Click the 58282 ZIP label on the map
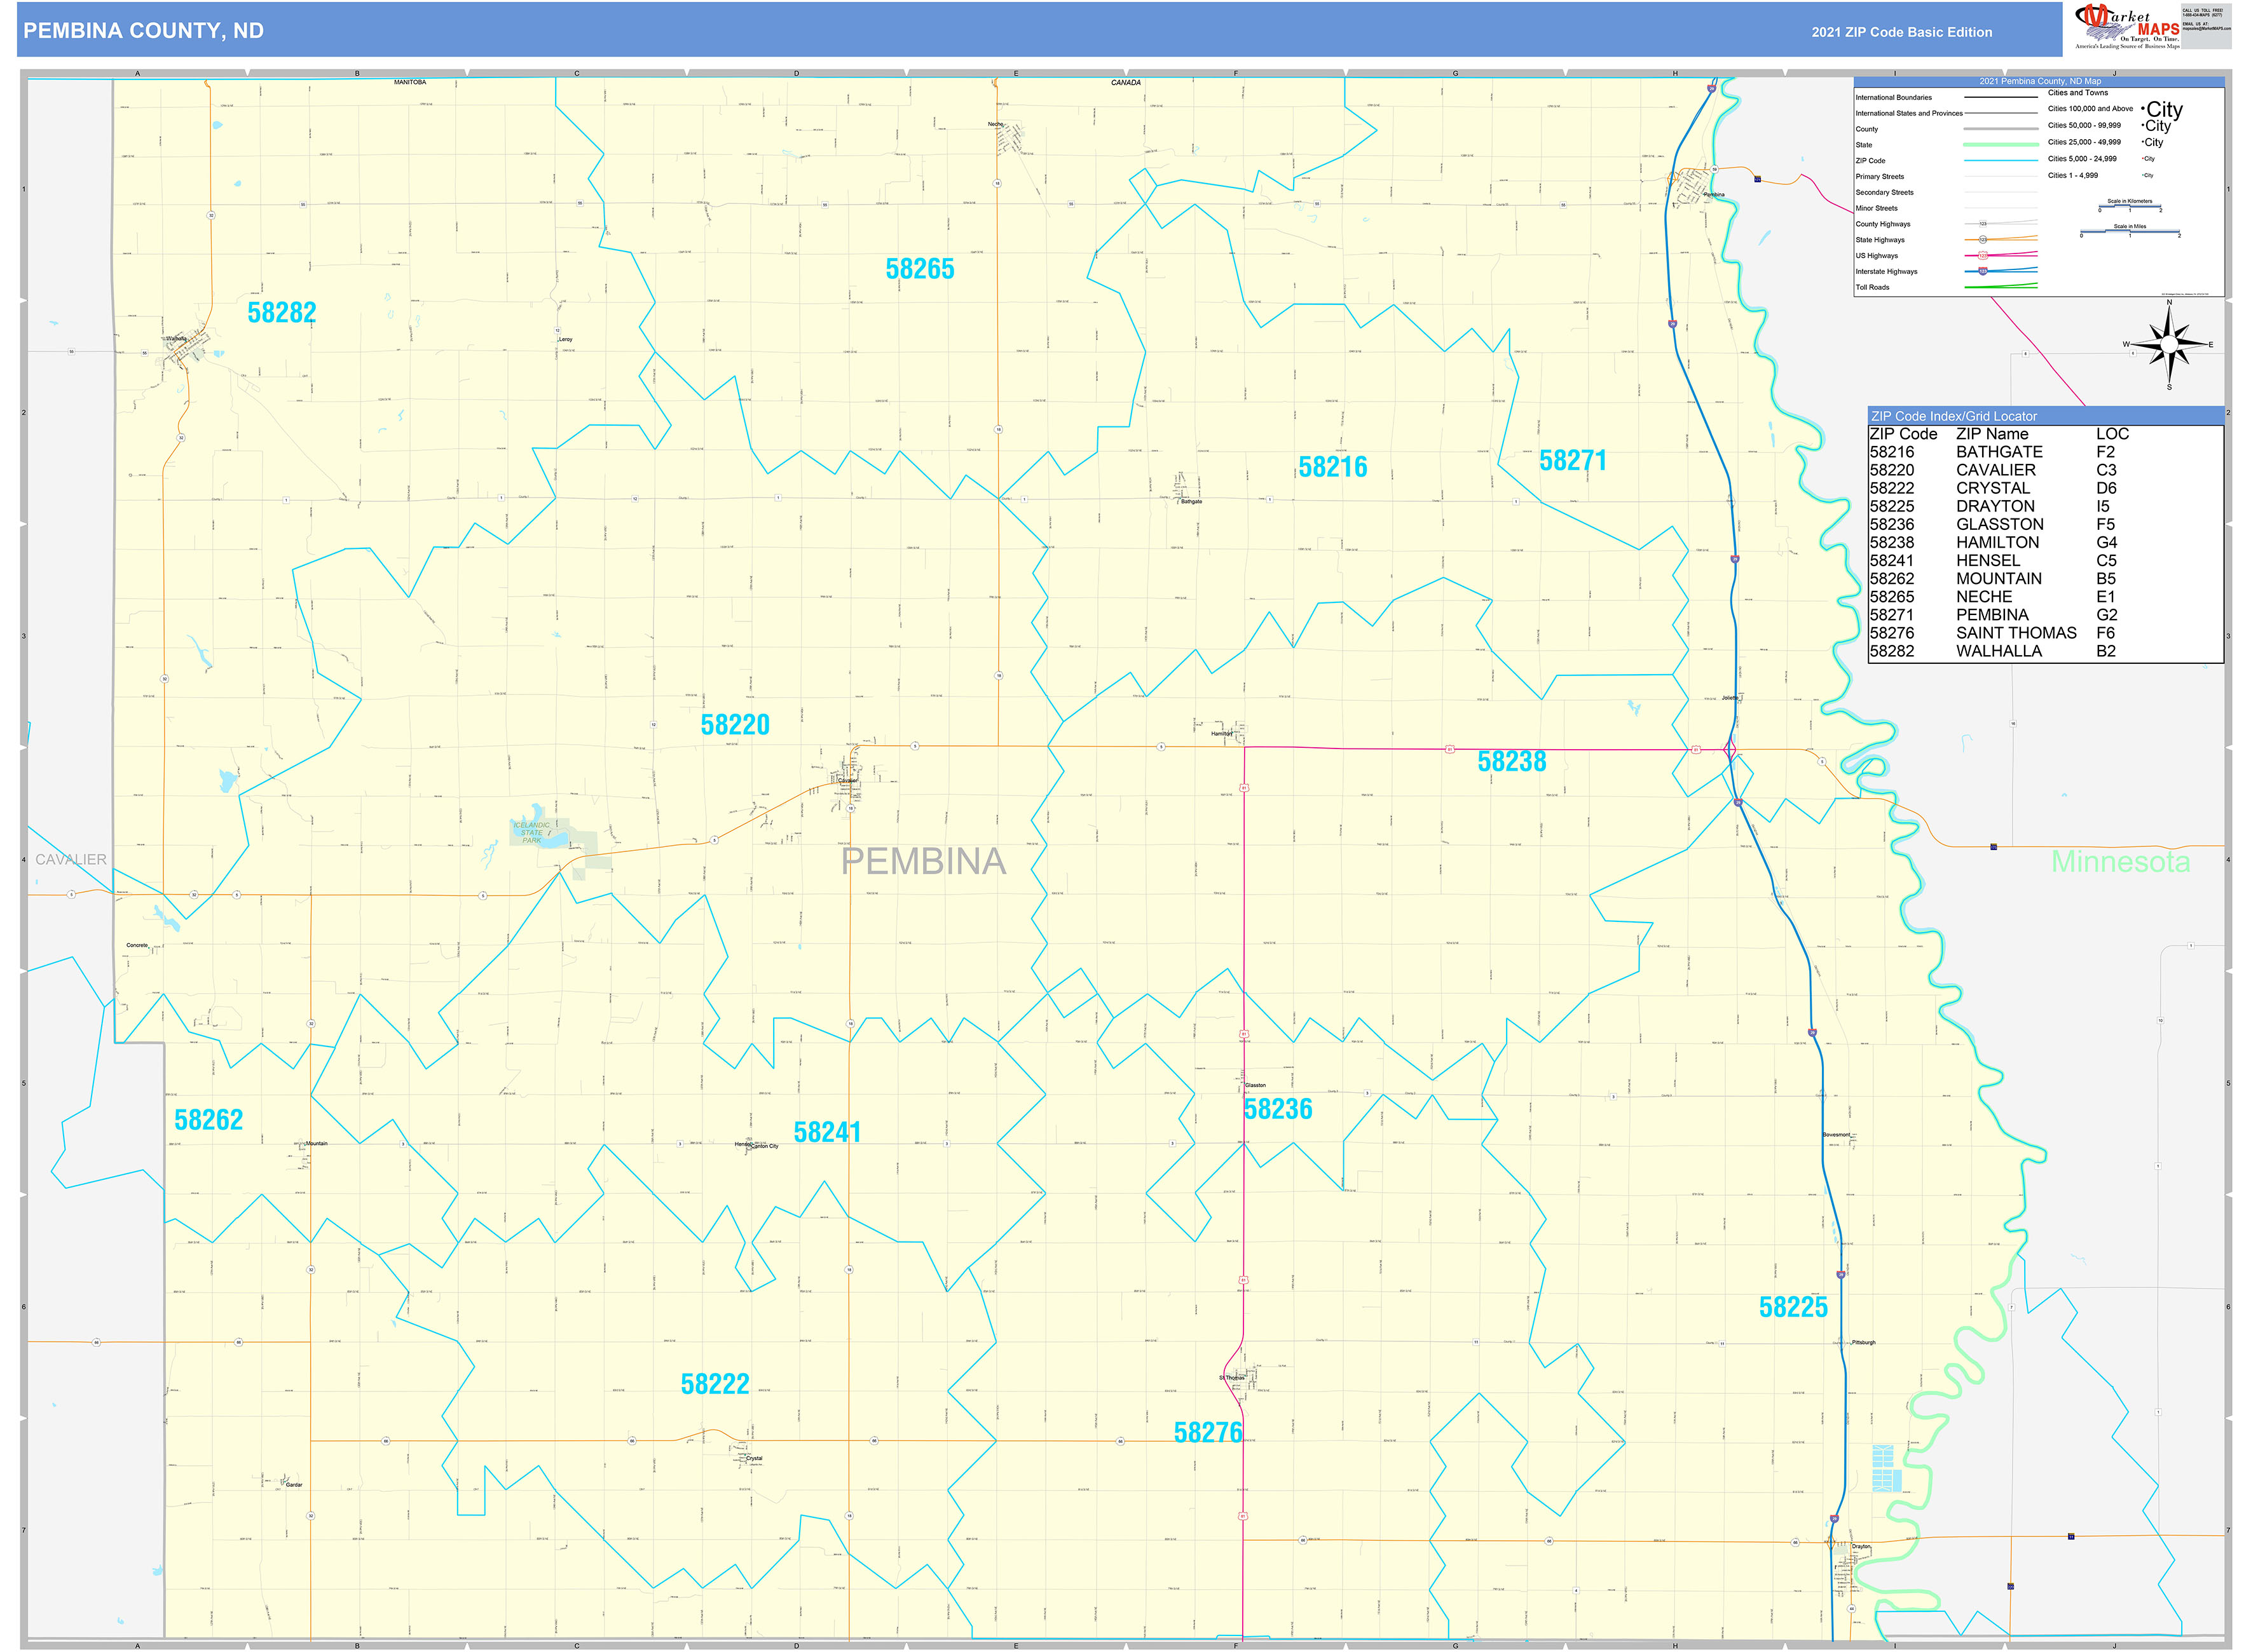Image resolution: width=2251 pixels, height=1652 pixels. [x=282, y=313]
